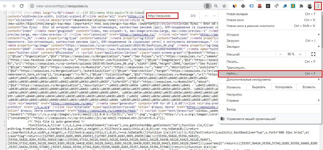Open the user profile avatar
323x150 pixels.
coord(310,6)
